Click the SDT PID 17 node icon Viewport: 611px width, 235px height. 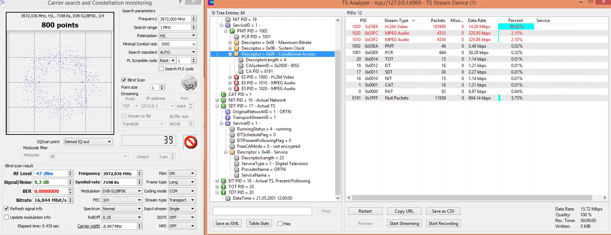point(223,106)
